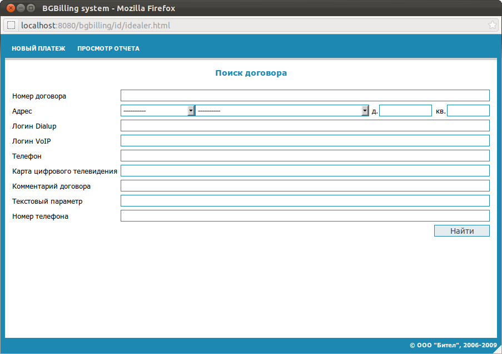This screenshot has height=354, width=502.
Task: Click the bookmark star icon in address bar
Action: [492, 25]
